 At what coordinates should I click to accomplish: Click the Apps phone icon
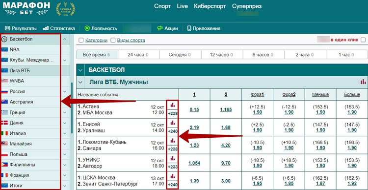coord(189,28)
